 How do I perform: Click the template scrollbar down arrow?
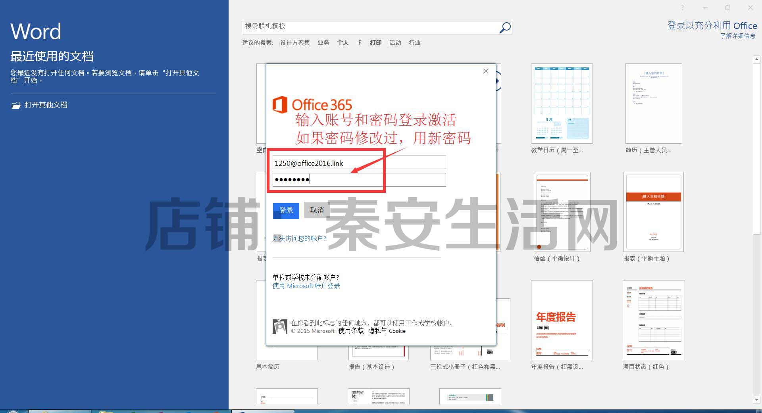coord(756,400)
